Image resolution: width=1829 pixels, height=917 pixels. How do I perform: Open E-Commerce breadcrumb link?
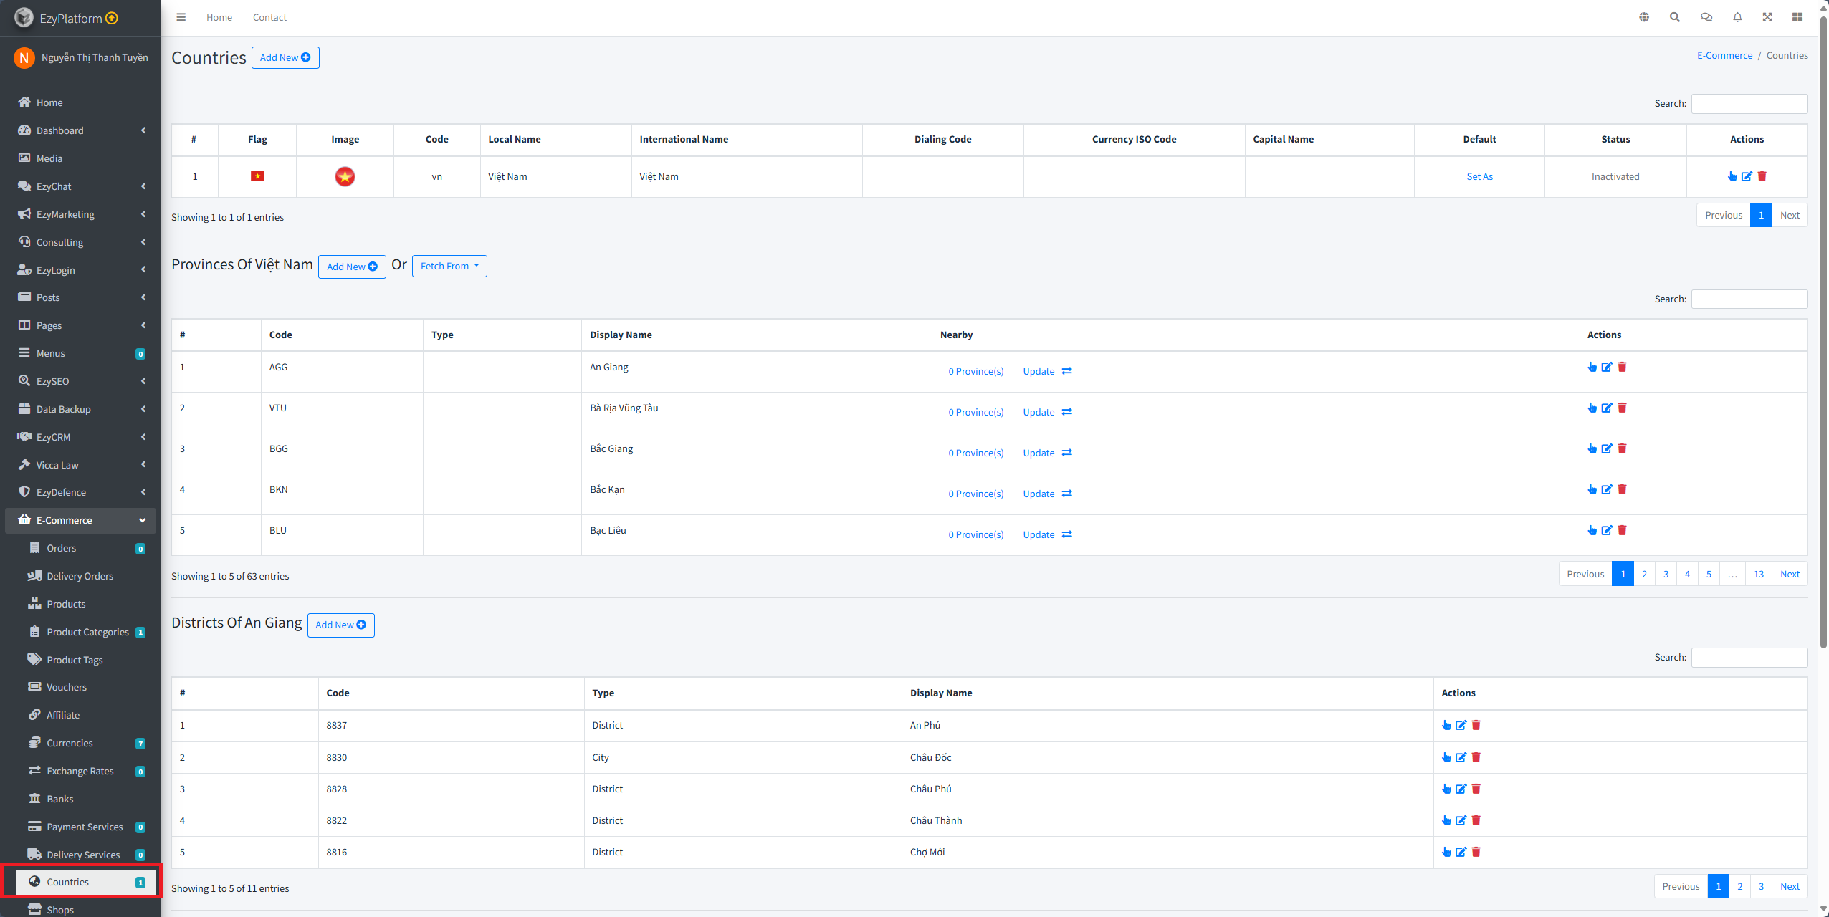1724,55
